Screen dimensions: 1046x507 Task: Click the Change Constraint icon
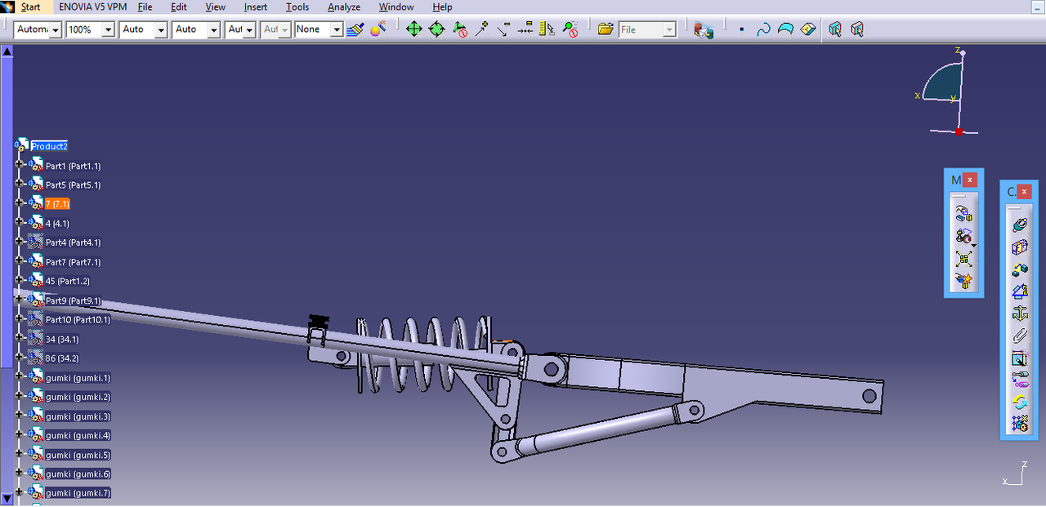click(x=1019, y=401)
